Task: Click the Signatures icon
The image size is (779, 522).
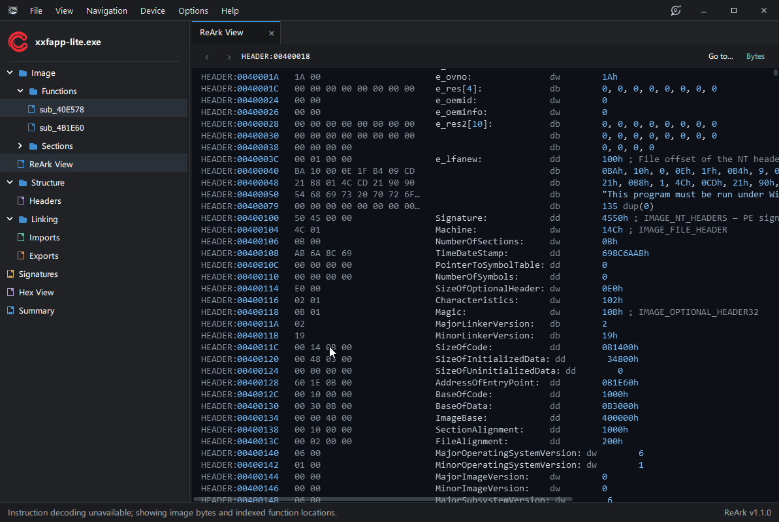Action: 10,274
